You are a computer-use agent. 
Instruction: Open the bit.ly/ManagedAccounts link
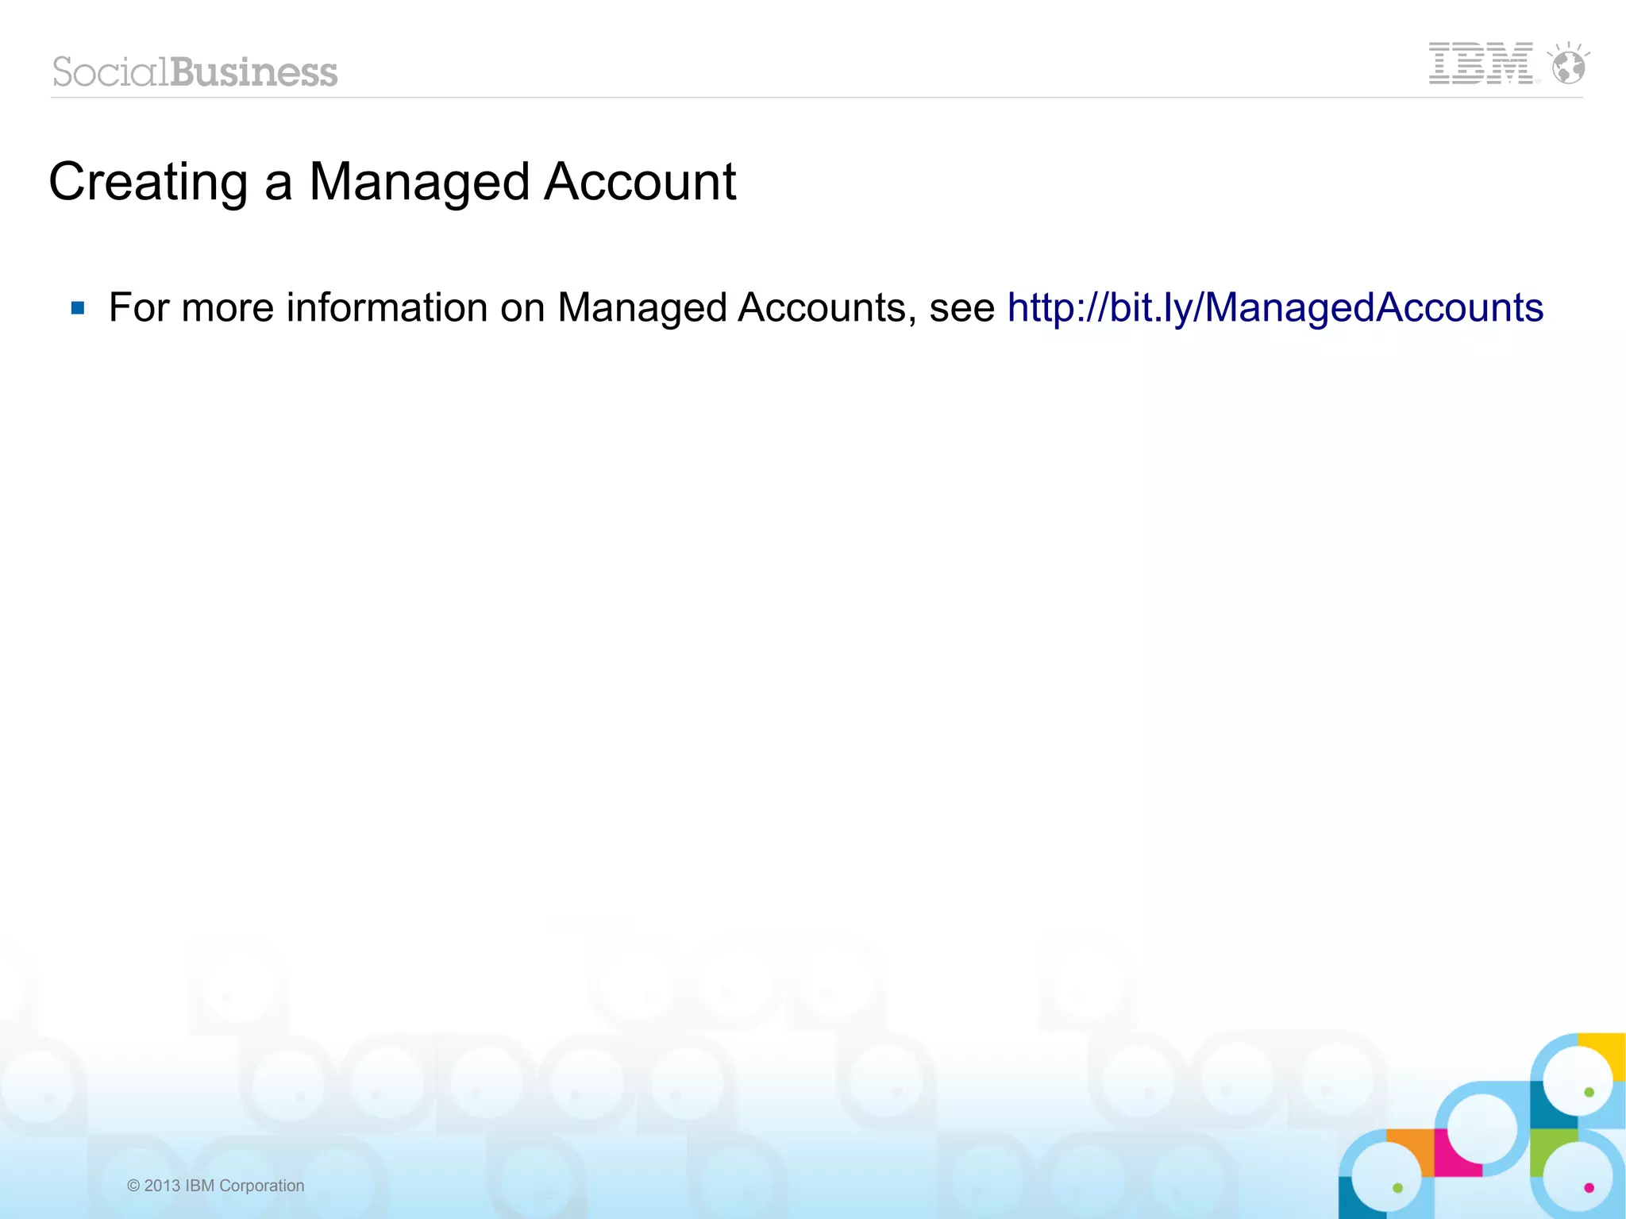point(1275,308)
